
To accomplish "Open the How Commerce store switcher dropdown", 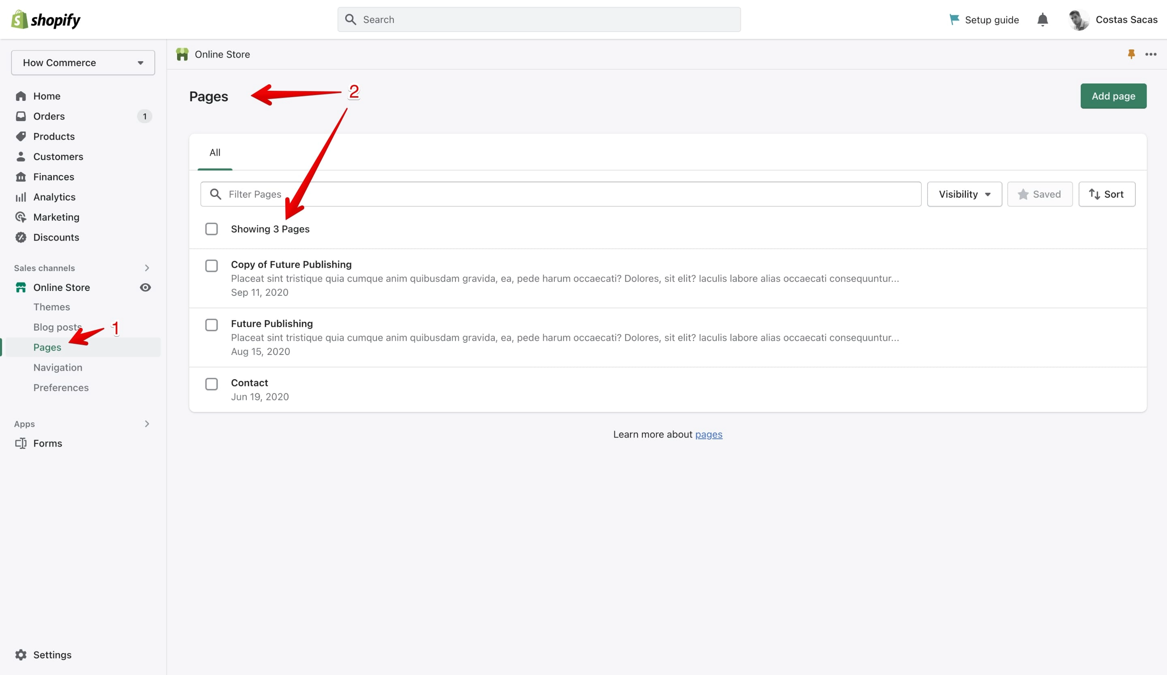I will coord(83,62).
